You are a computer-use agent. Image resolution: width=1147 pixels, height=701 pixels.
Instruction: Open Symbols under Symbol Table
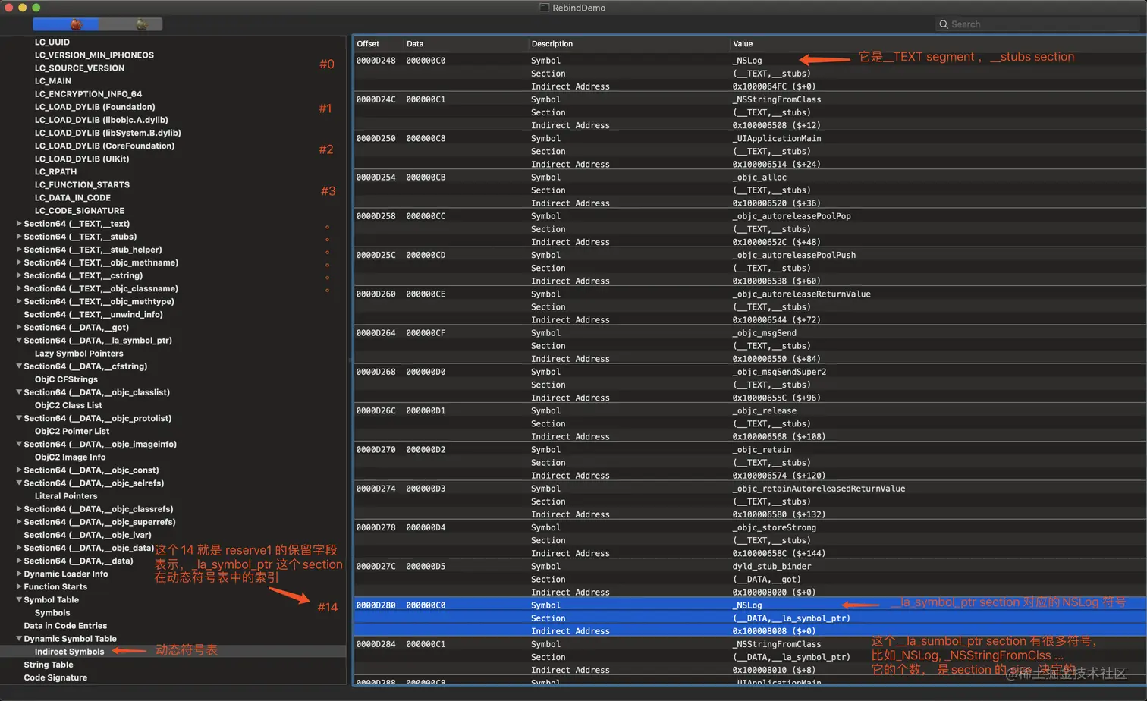click(52, 613)
